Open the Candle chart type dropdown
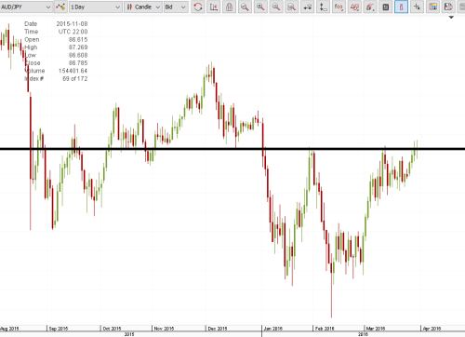The image size is (465, 337). point(142,7)
